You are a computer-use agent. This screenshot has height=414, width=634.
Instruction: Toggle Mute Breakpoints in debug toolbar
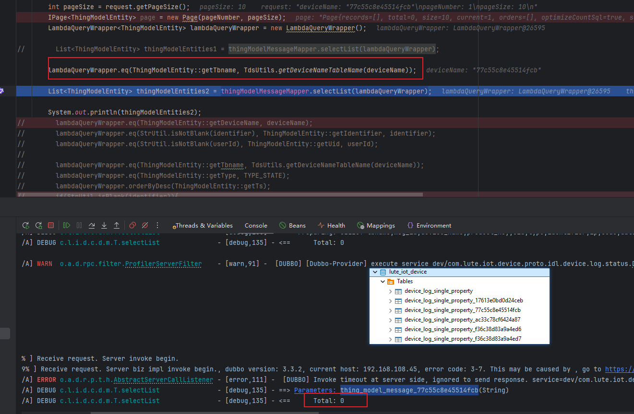pyautogui.click(x=145, y=225)
